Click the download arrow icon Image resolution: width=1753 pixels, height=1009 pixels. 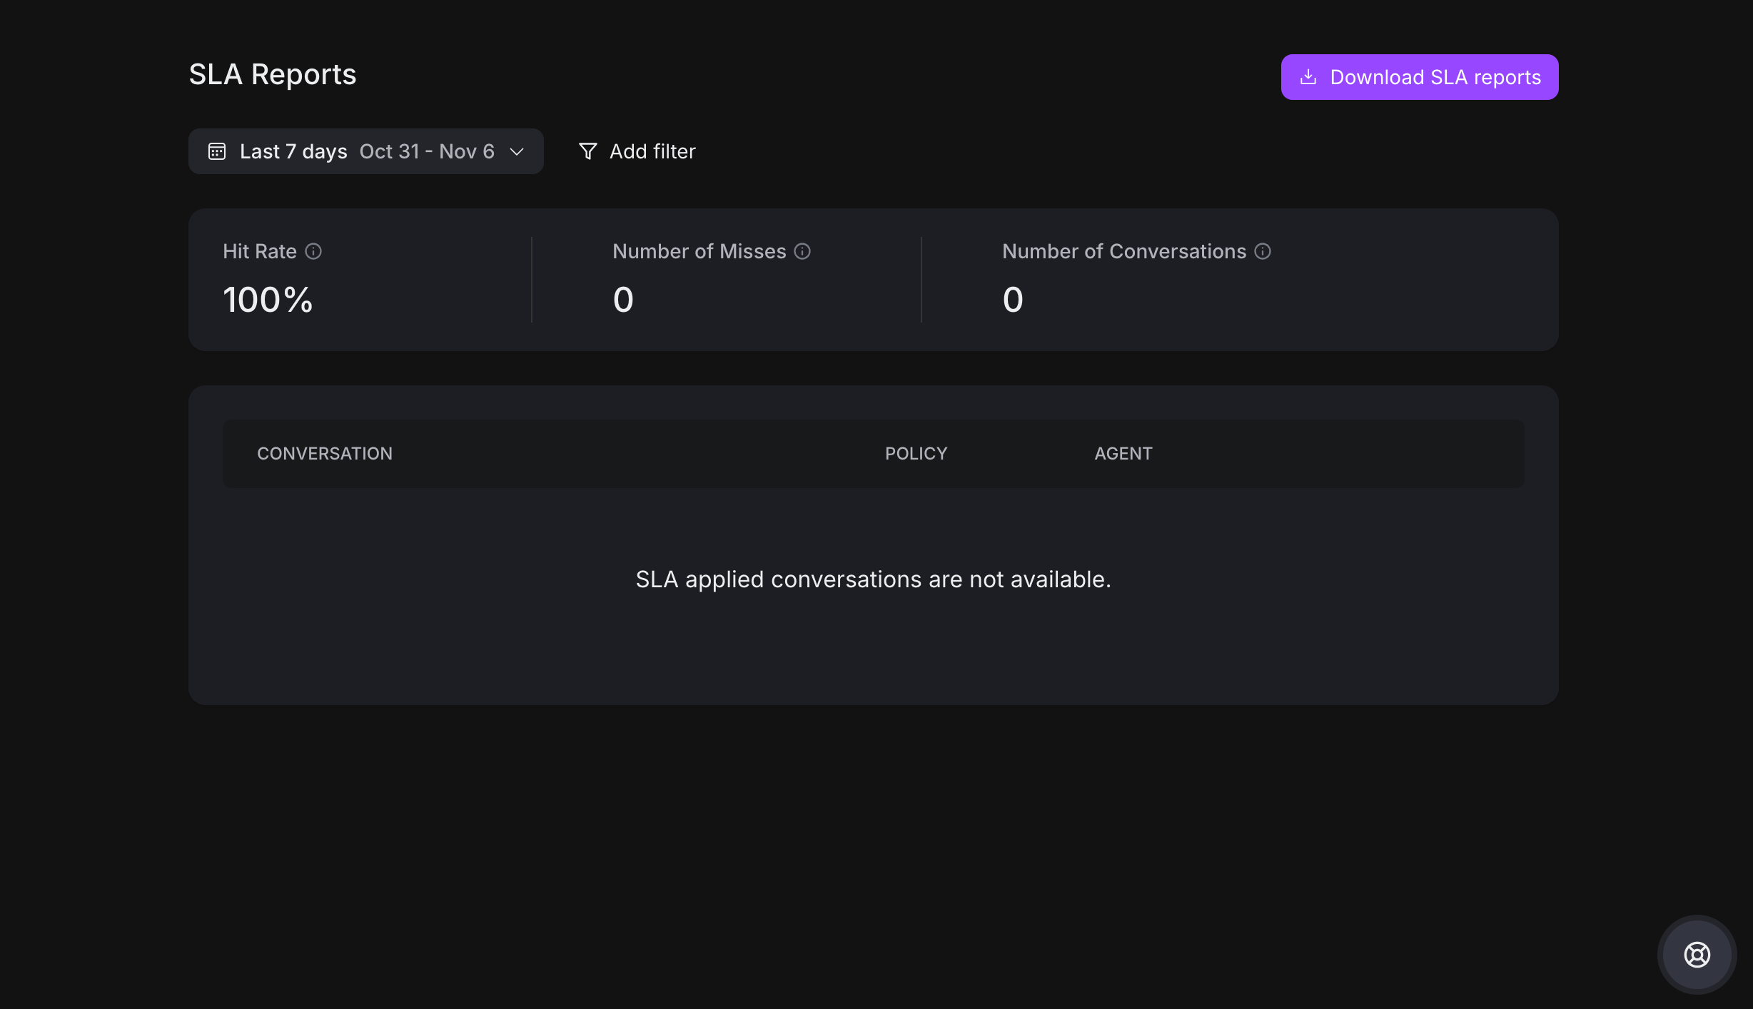[x=1308, y=77]
